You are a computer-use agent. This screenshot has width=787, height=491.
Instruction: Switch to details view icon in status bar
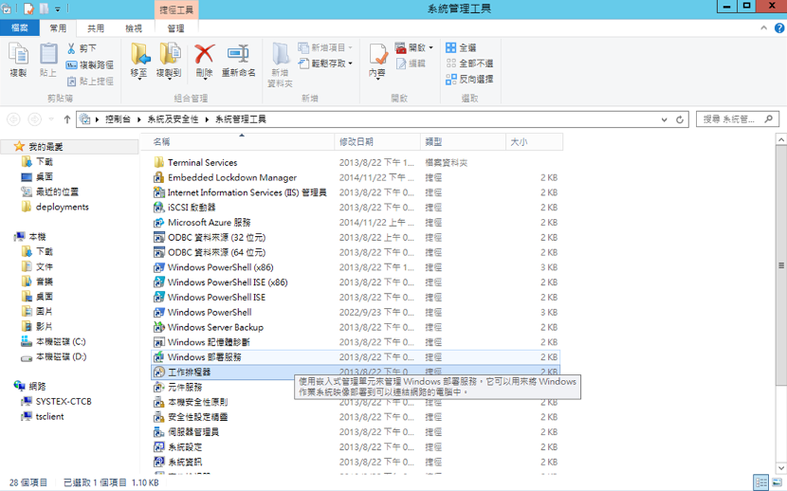pyautogui.click(x=760, y=482)
